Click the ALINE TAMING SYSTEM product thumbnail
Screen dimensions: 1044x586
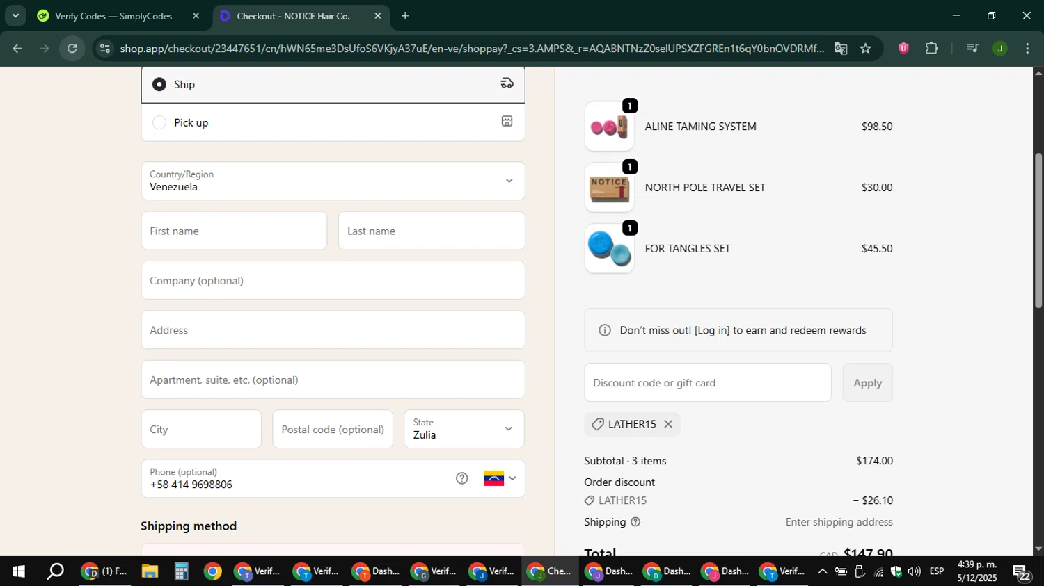(609, 127)
